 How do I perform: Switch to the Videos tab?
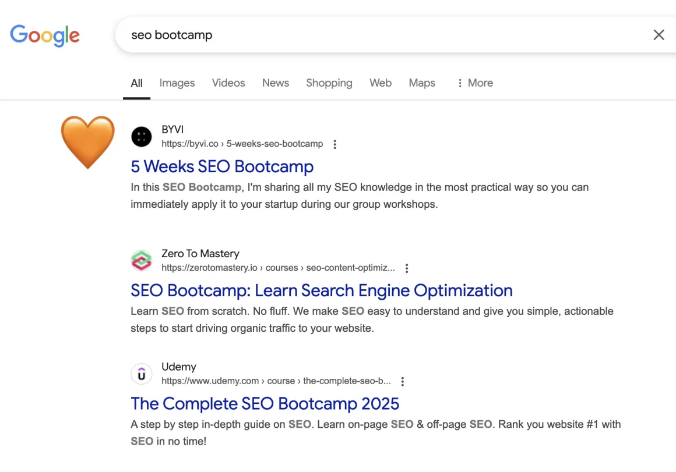228,83
